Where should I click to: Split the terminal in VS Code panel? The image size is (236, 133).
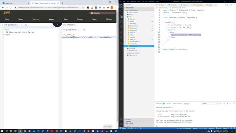224,103
